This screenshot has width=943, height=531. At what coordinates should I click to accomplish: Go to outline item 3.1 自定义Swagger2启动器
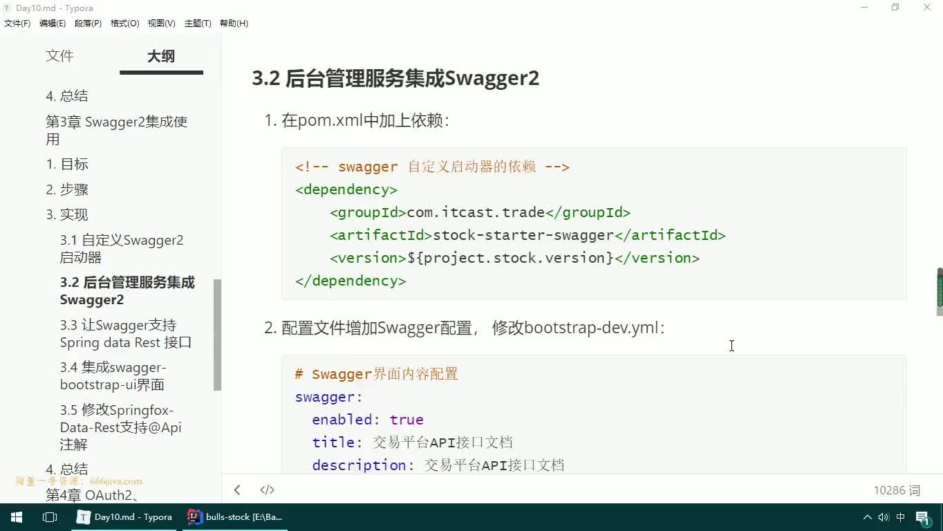[x=122, y=249]
